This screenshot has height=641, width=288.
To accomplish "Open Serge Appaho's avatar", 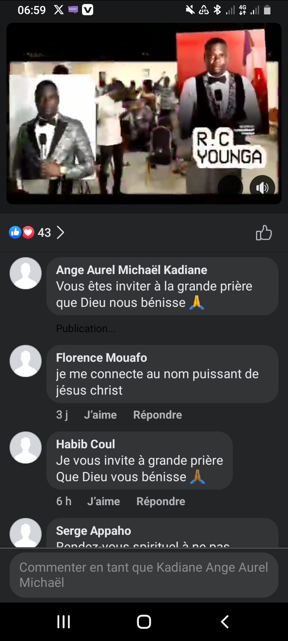I will tap(26, 533).
